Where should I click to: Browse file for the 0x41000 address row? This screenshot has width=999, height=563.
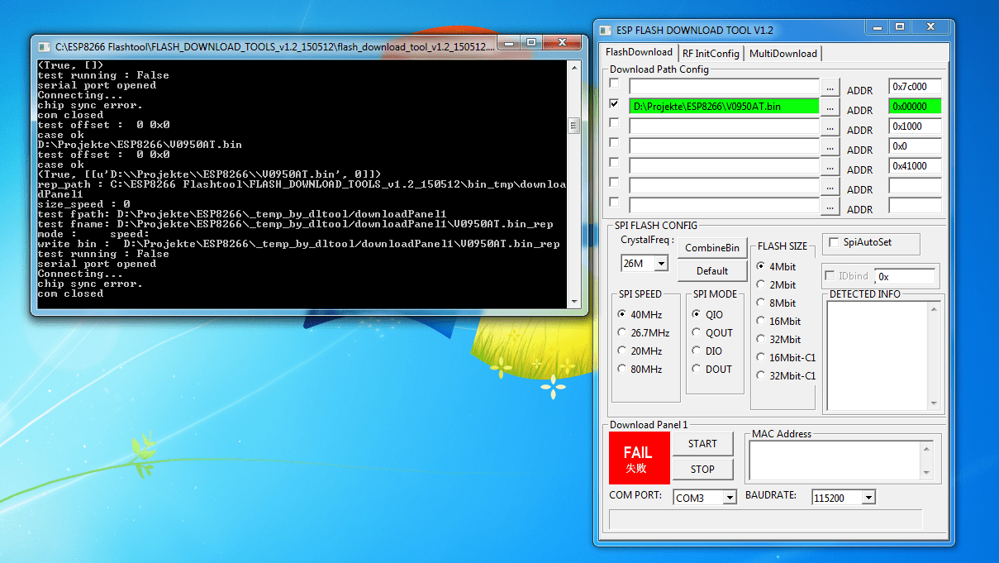click(x=830, y=165)
